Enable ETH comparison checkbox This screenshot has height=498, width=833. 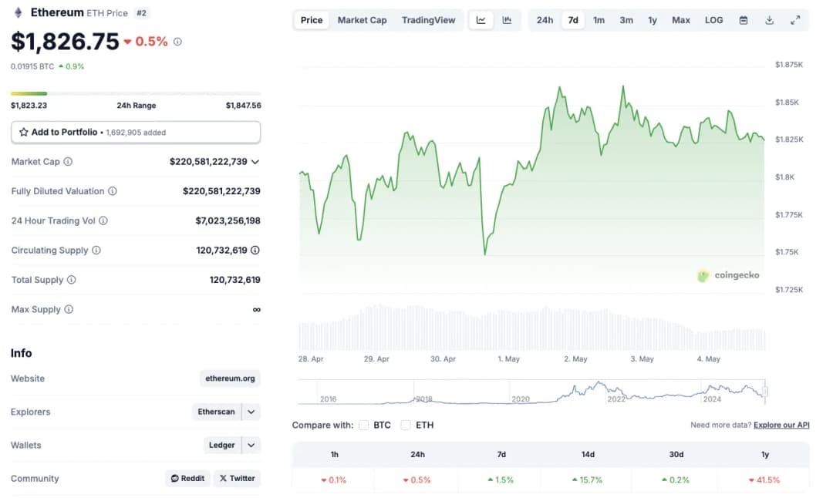(x=406, y=425)
